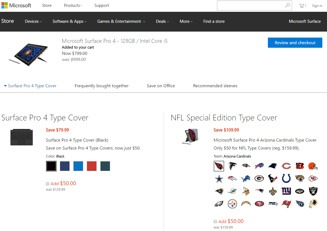Open the Save on Office section
This screenshot has width=327, height=231.
pyautogui.click(x=161, y=86)
